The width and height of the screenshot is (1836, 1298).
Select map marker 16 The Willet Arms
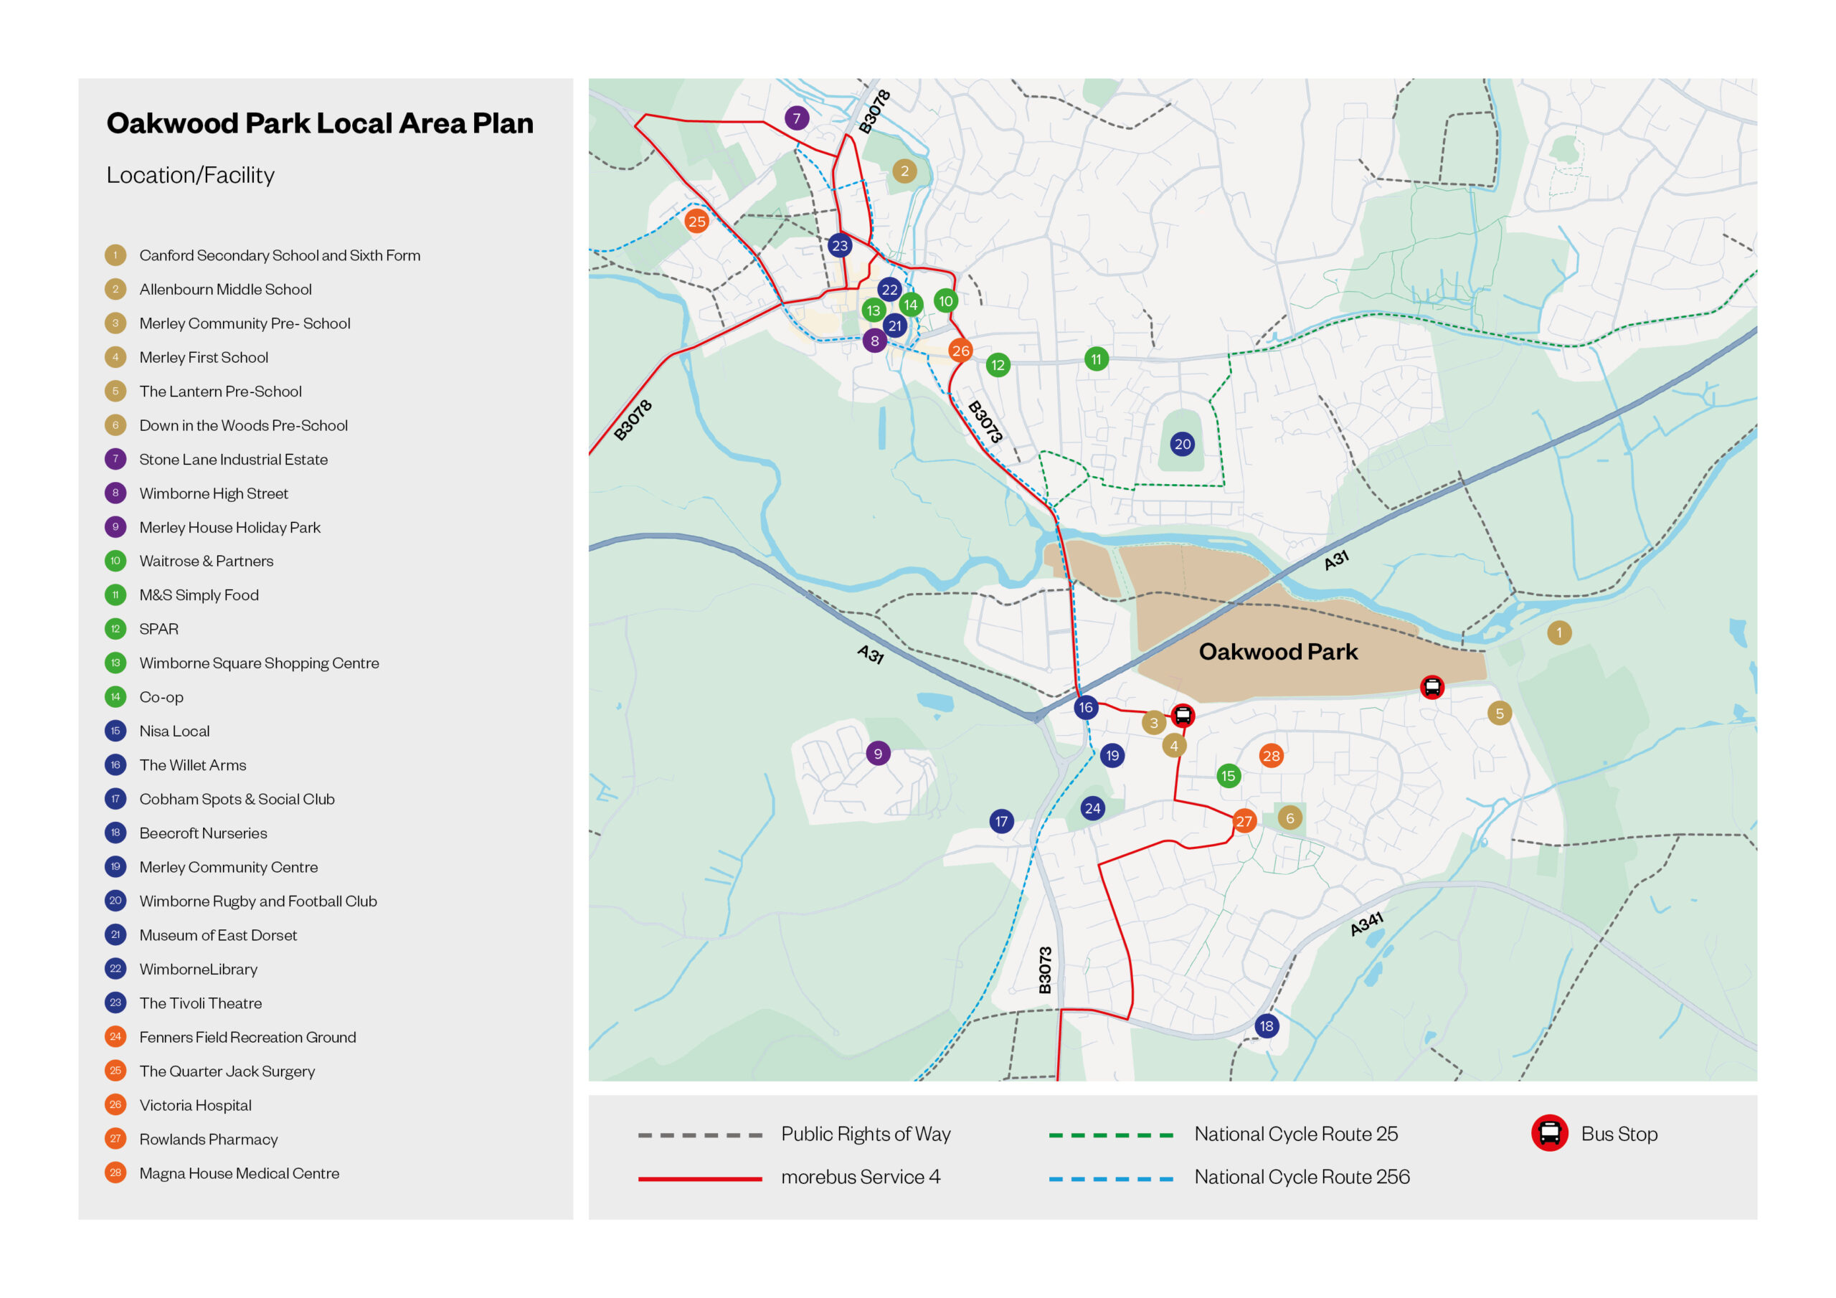click(1085, 707)
